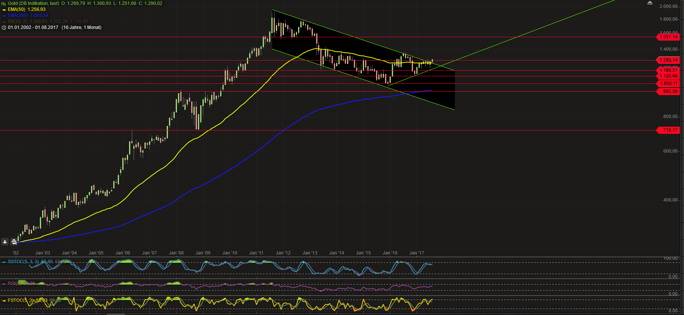Click the eject-style triangle icon above price axis
Screen dimensions: 684x315
650,3
